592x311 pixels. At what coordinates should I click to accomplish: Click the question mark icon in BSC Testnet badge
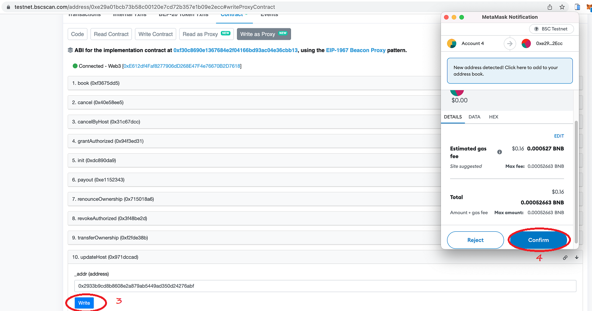point(536,29)
